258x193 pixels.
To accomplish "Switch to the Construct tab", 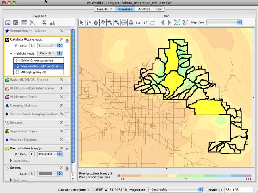I will (104, 9).
